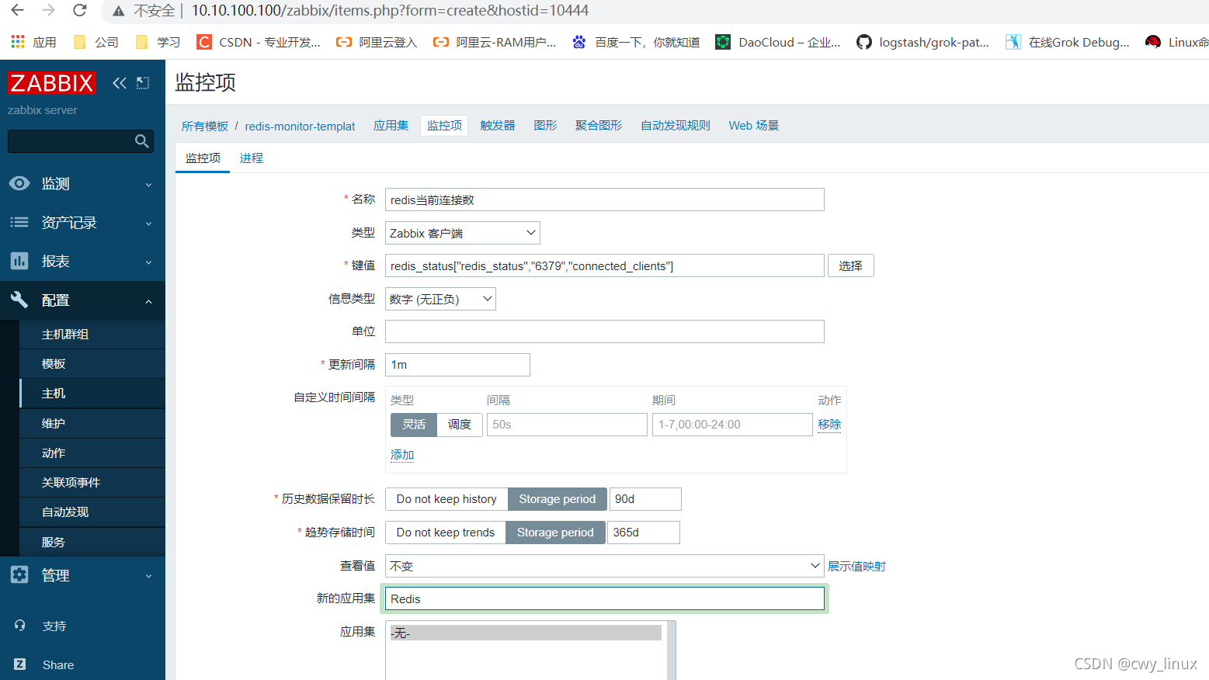The image size is (1209, 680).
Task: Open the 信息类型 dropdown
Action: click(x=440, y=299)
